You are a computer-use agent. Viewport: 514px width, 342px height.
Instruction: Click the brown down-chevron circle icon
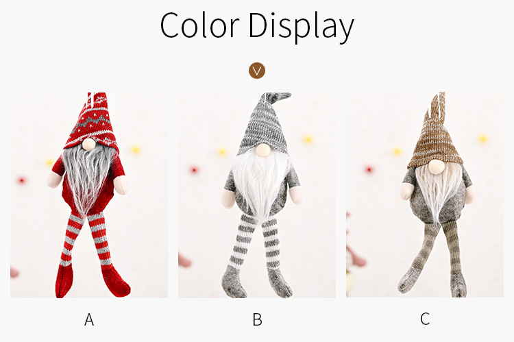pyautogui.click(x=257, y=71)
